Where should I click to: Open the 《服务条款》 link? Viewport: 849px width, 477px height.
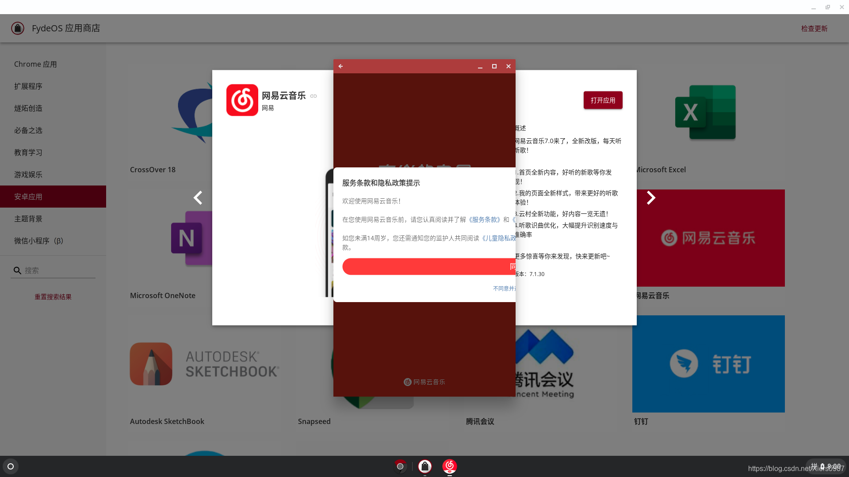click(x=484, y=220)
